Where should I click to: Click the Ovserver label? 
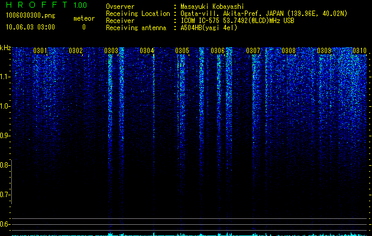[120, 6]
